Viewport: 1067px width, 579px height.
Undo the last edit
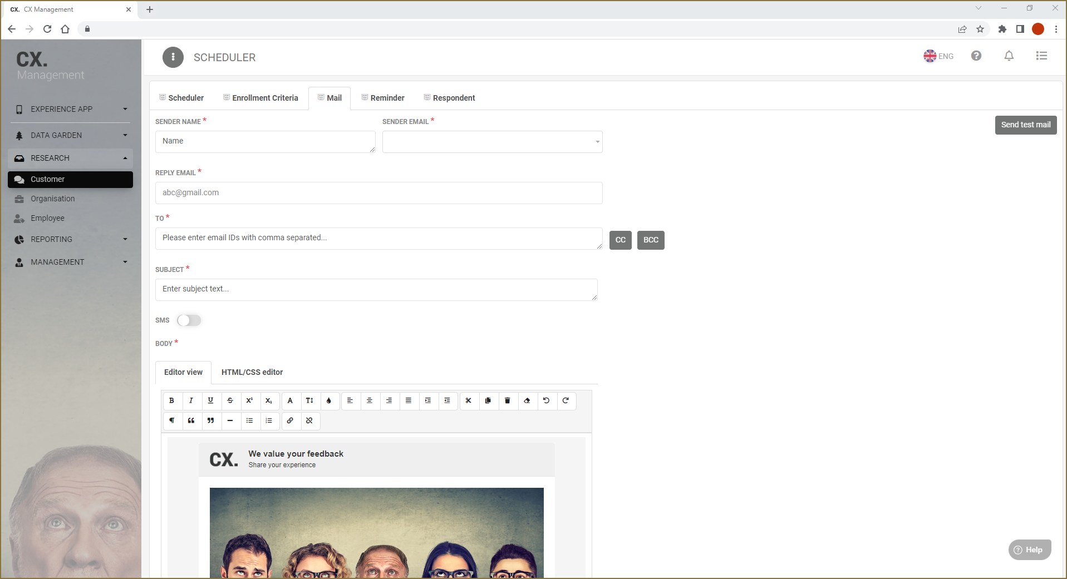click(547, 400)
